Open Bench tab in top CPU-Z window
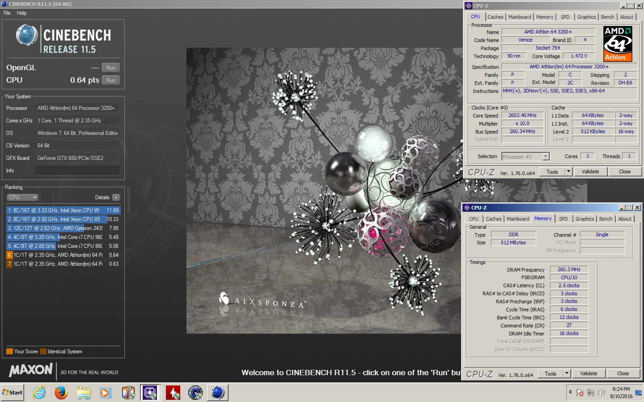The width and height of the screenshot is (644, 402). coord(607,17)
